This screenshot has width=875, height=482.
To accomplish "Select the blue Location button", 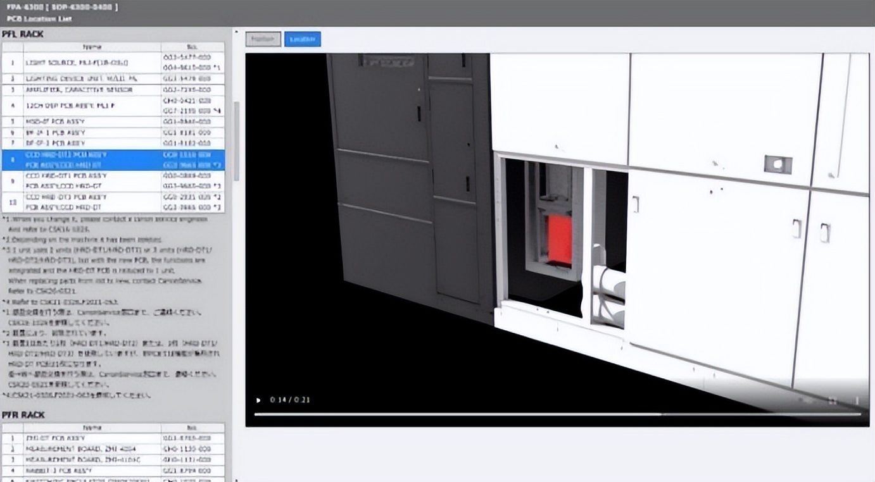I will 302,39.
